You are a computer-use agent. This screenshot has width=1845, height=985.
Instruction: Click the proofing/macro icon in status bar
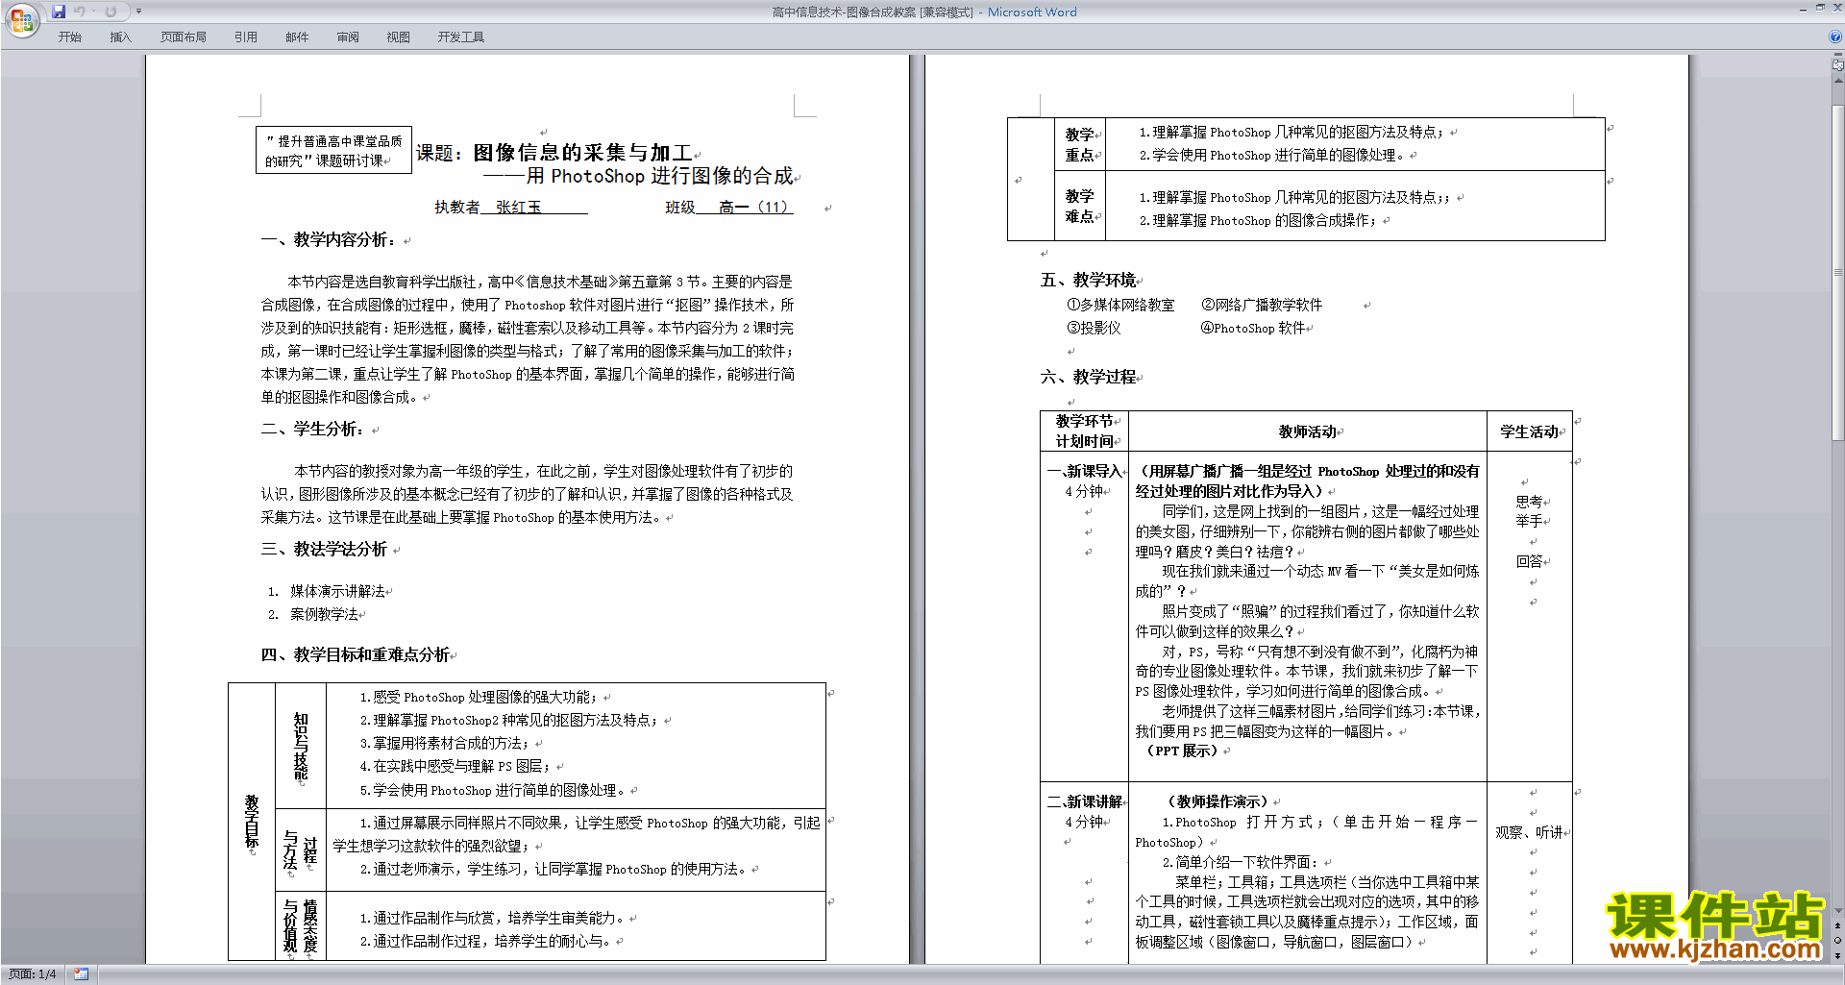(81, 974)
